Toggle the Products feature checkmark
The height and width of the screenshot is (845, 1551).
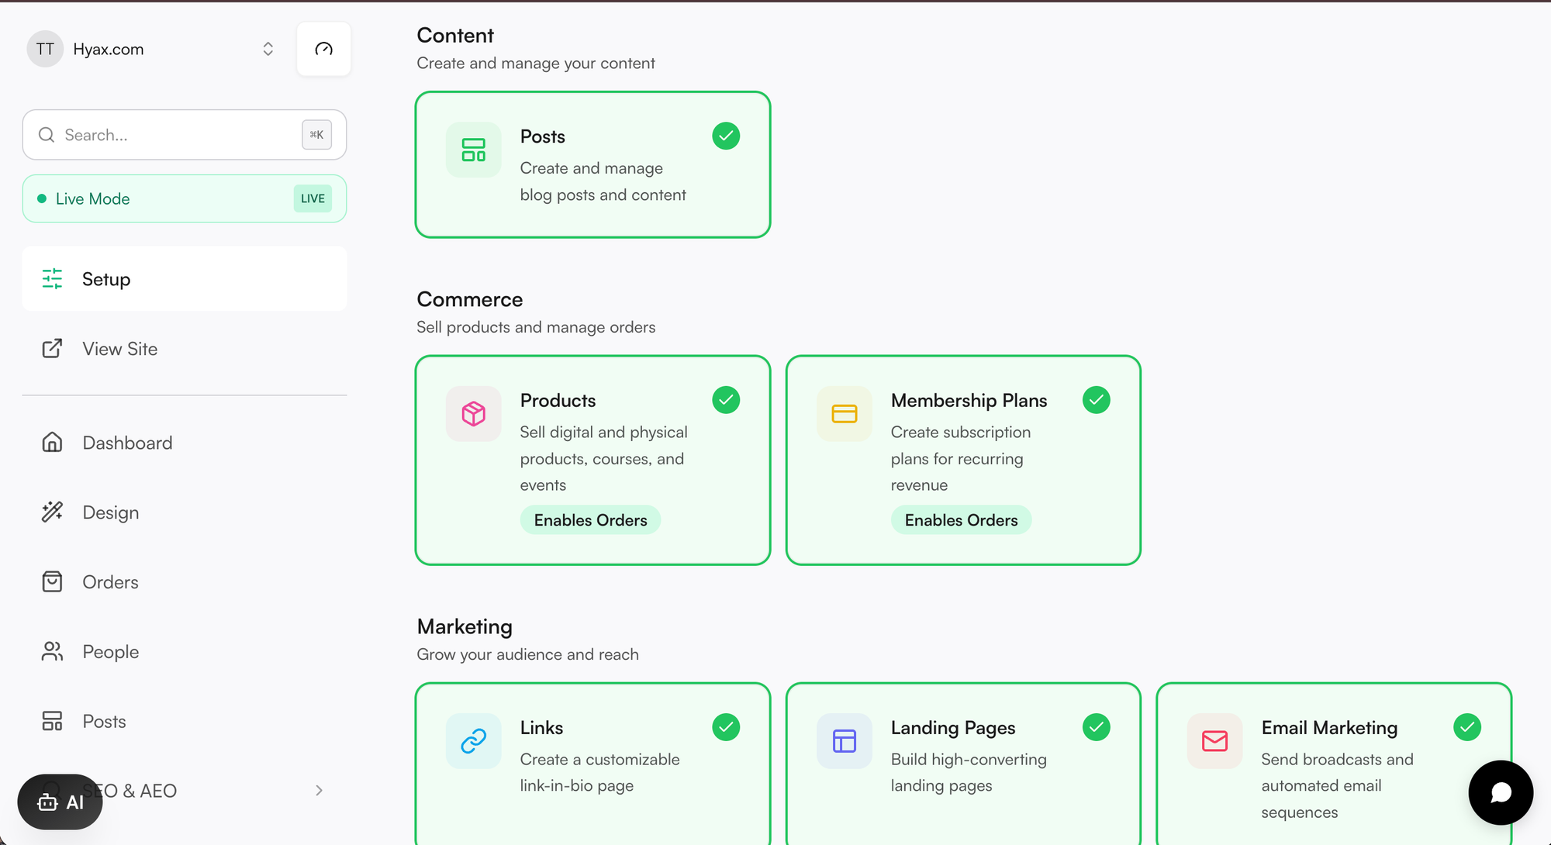click(x=726, y=400)
